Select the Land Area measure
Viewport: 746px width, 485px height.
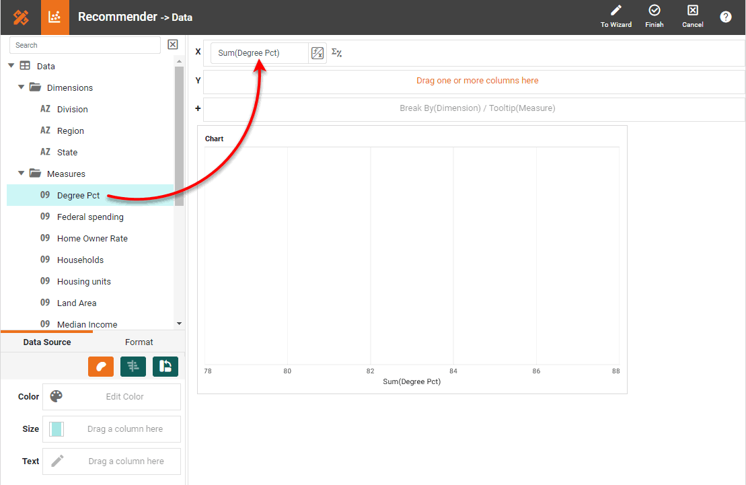tap(77, 303)
